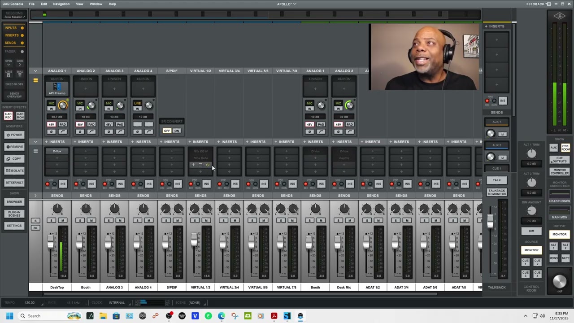Toggle PAD on Analog 2

coord(91,124)
